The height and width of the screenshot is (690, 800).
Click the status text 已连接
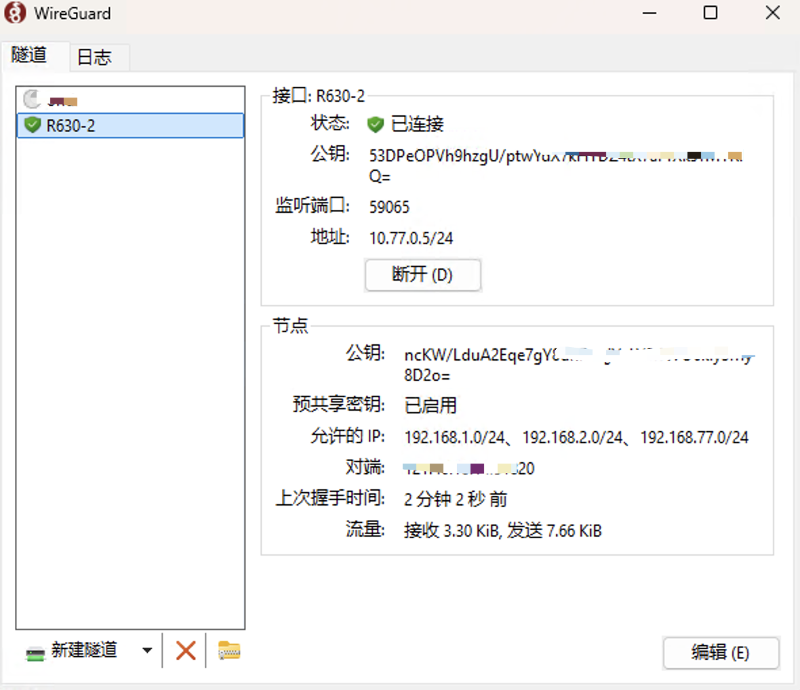coord(418,124)
